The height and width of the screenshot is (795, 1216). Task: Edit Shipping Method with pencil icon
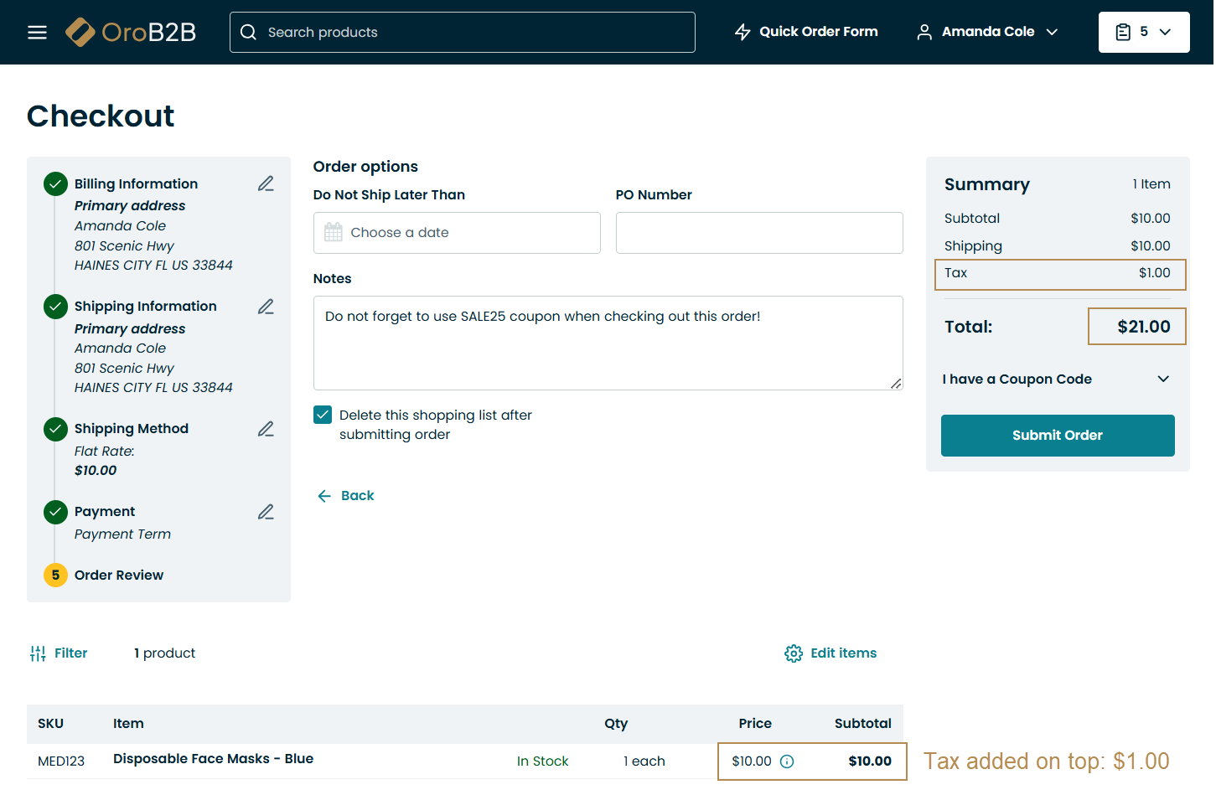click(x=266, y=429)
